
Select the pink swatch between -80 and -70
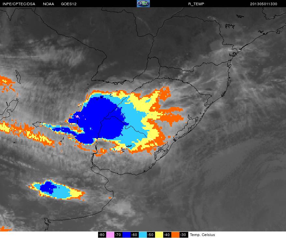tap(110, 235)
